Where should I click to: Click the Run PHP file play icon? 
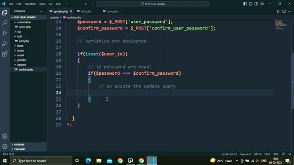[278, 11]
